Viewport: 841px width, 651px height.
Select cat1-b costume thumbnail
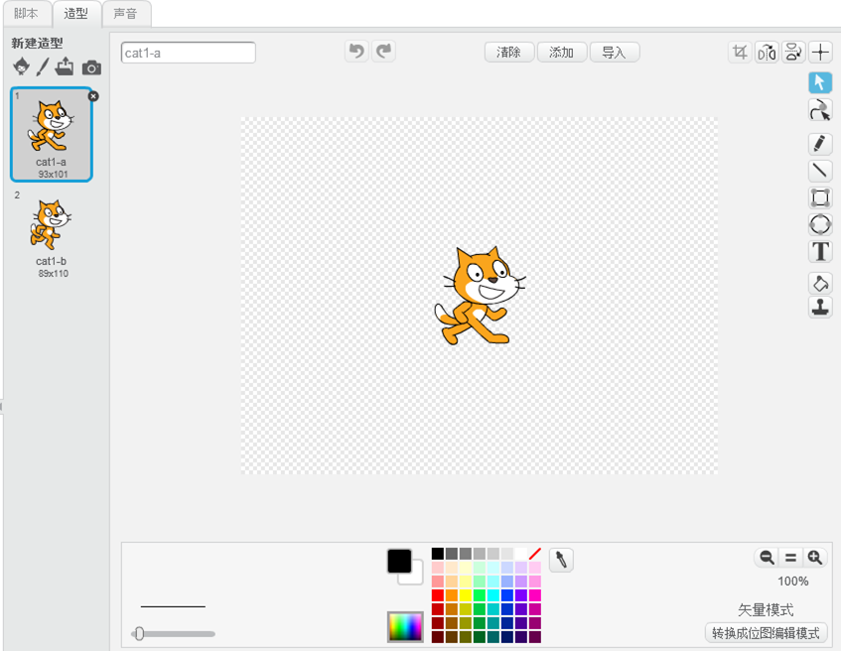coord(52,234)
